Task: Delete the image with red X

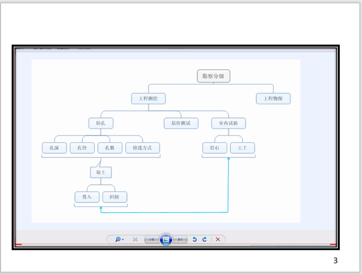Action: (x=218, y=239)
